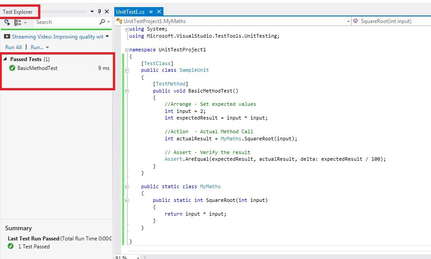
Task: Collapse the Passed Tests group
Action: coord(5,59)
